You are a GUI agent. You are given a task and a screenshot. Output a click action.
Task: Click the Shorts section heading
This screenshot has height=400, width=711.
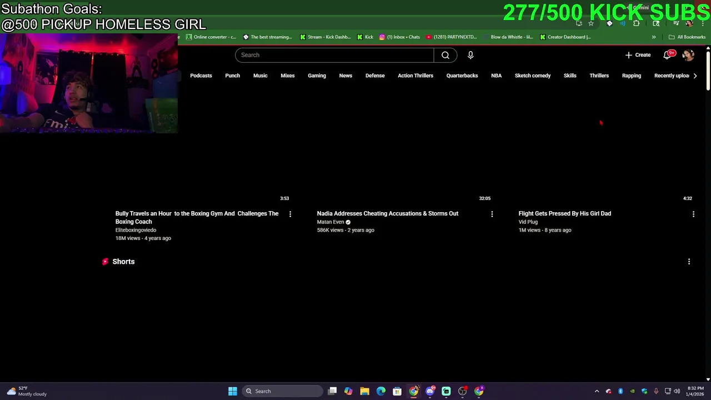click(123, 262)
